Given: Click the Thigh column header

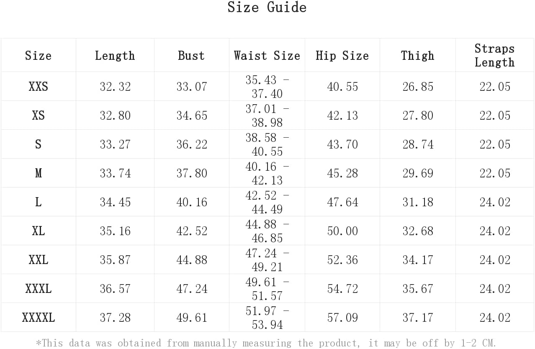Looking at the screenshot, I should 417,56.
